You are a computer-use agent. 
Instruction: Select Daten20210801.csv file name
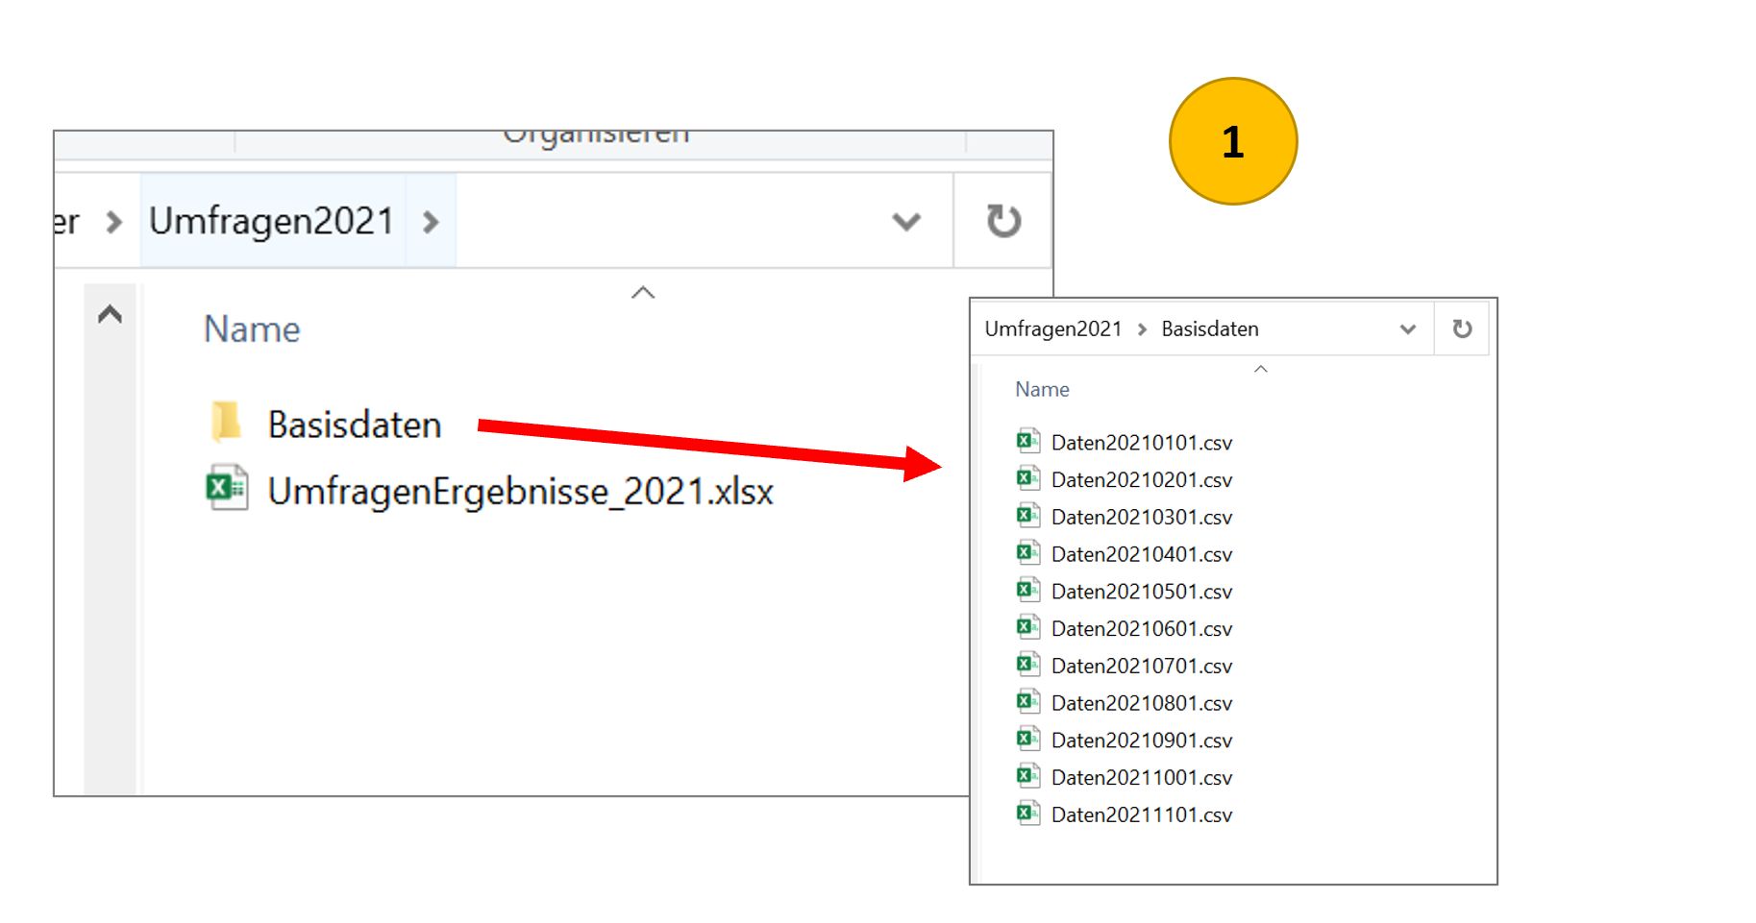(x=1142, y=703)
